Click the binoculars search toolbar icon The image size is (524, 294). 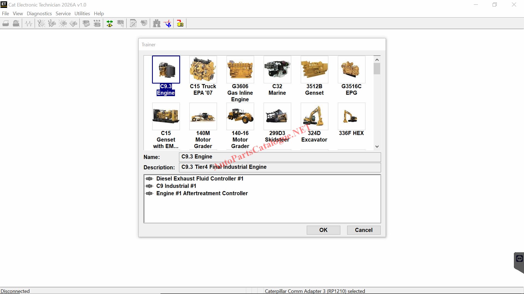click(157, 24)
